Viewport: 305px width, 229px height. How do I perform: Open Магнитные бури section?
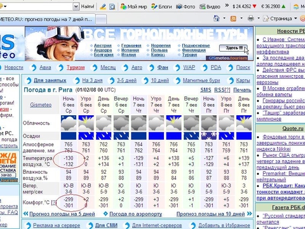(201, 81)
